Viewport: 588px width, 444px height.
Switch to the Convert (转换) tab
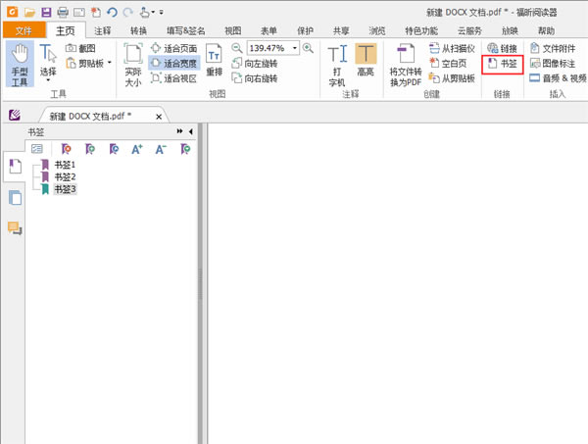138,30
